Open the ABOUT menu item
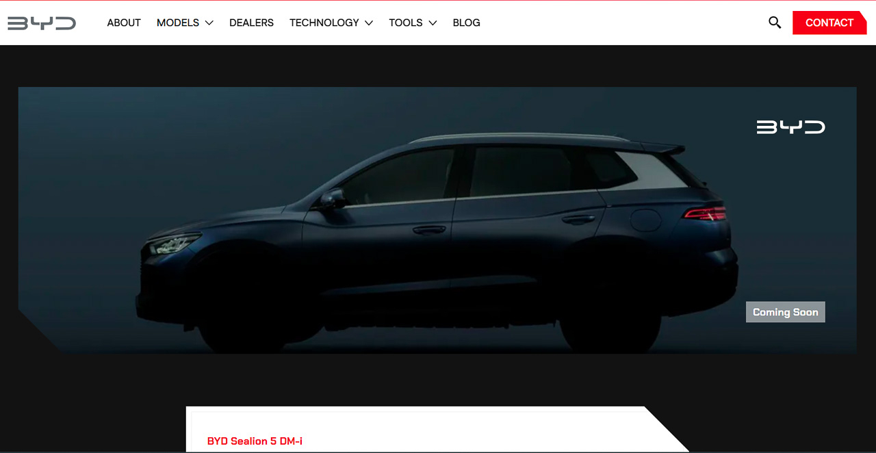This screenshot has width=876, height=453. 124,23
